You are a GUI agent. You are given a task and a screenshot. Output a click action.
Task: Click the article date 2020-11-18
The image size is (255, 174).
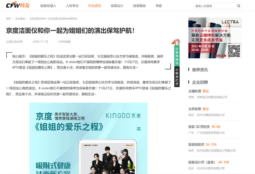(x=40, y=42)
